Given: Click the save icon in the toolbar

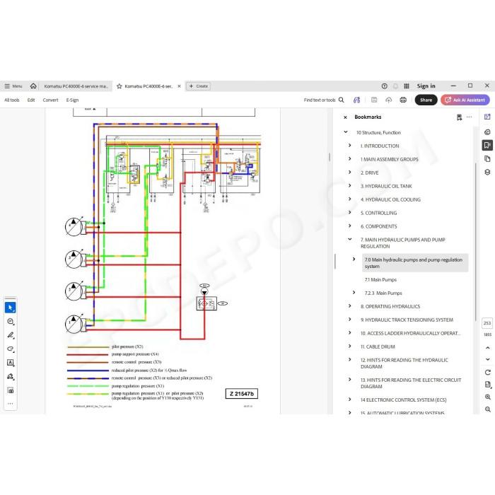Looking at the screenshot, I should (374, 100).
